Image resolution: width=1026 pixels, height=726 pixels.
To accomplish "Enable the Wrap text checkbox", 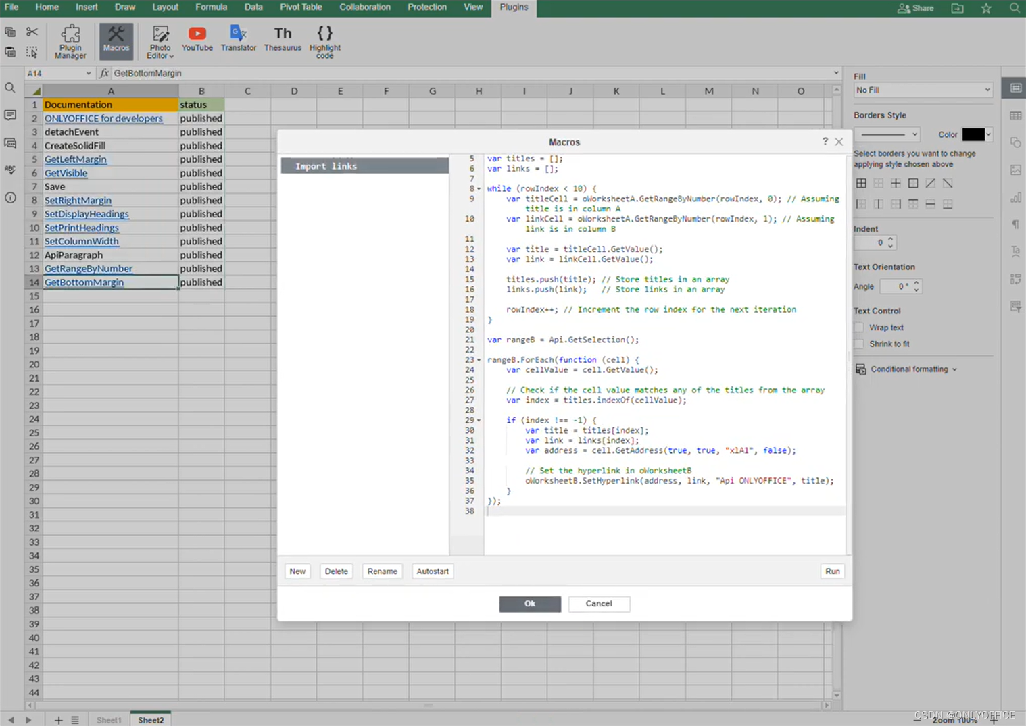I will 859,328.
